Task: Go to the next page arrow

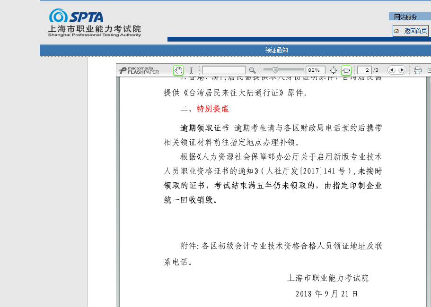Action: coord(402,70)
